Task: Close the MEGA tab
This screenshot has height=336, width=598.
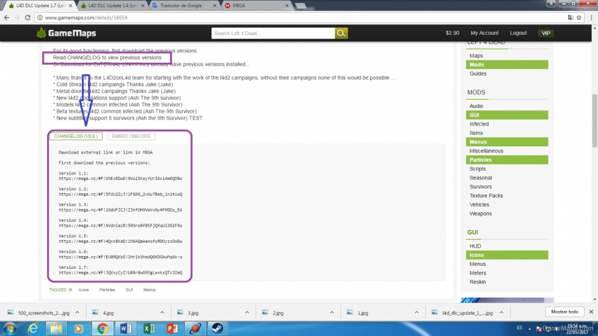Action: coord(287,5)
